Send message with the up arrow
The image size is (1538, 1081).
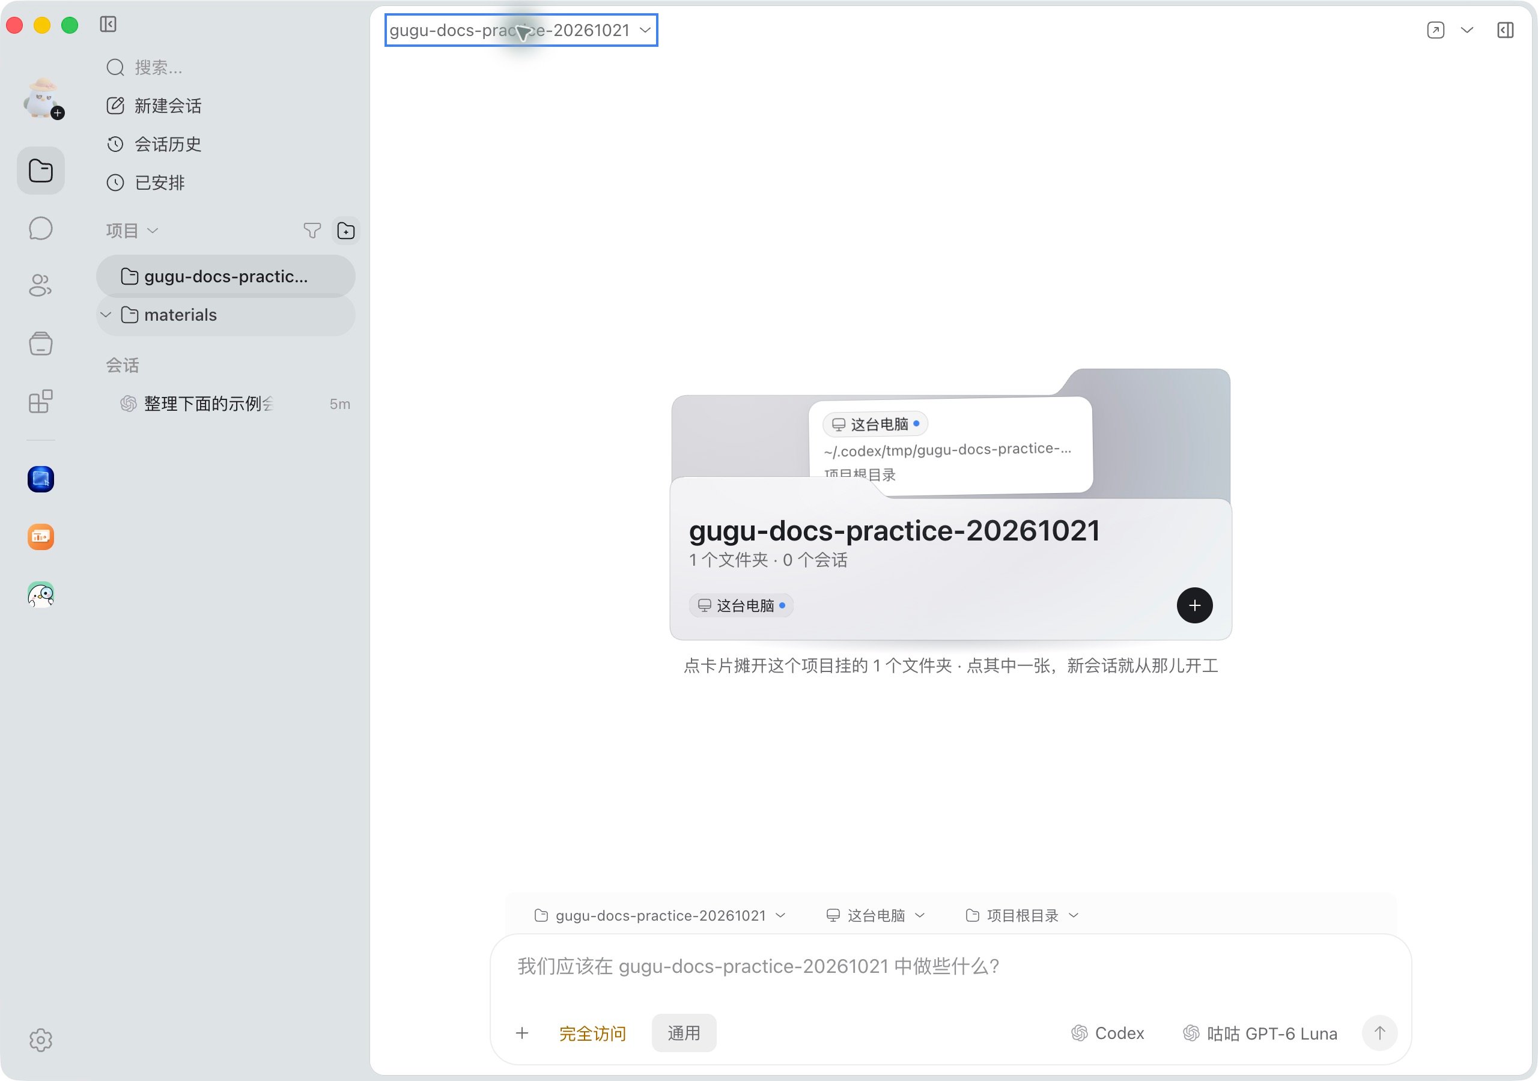[x=1380, y=1034]
